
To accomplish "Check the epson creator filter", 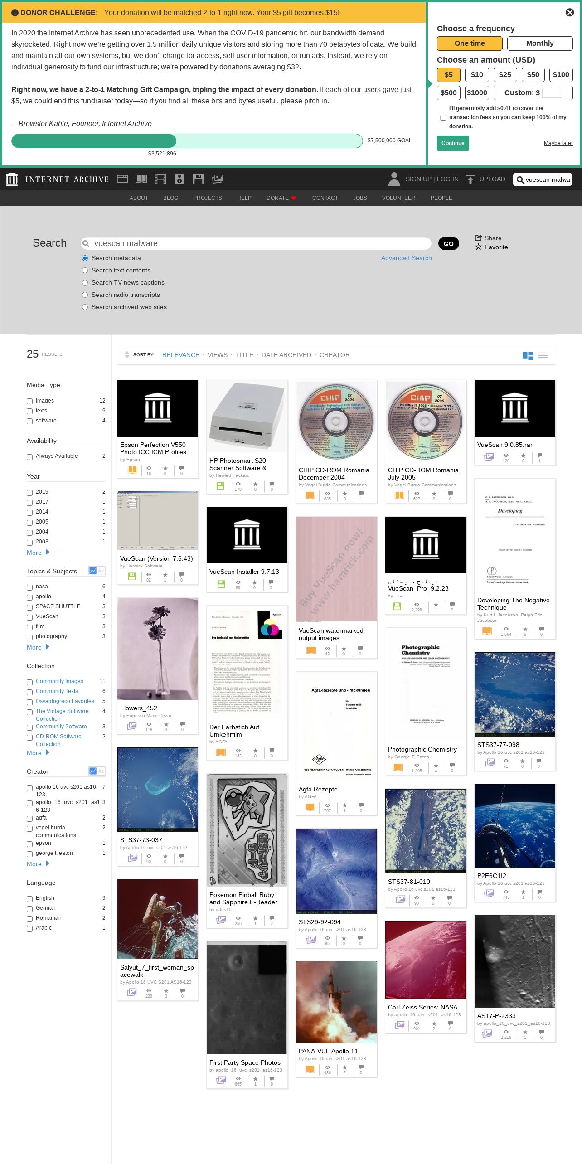I will [x=29, y=844].
